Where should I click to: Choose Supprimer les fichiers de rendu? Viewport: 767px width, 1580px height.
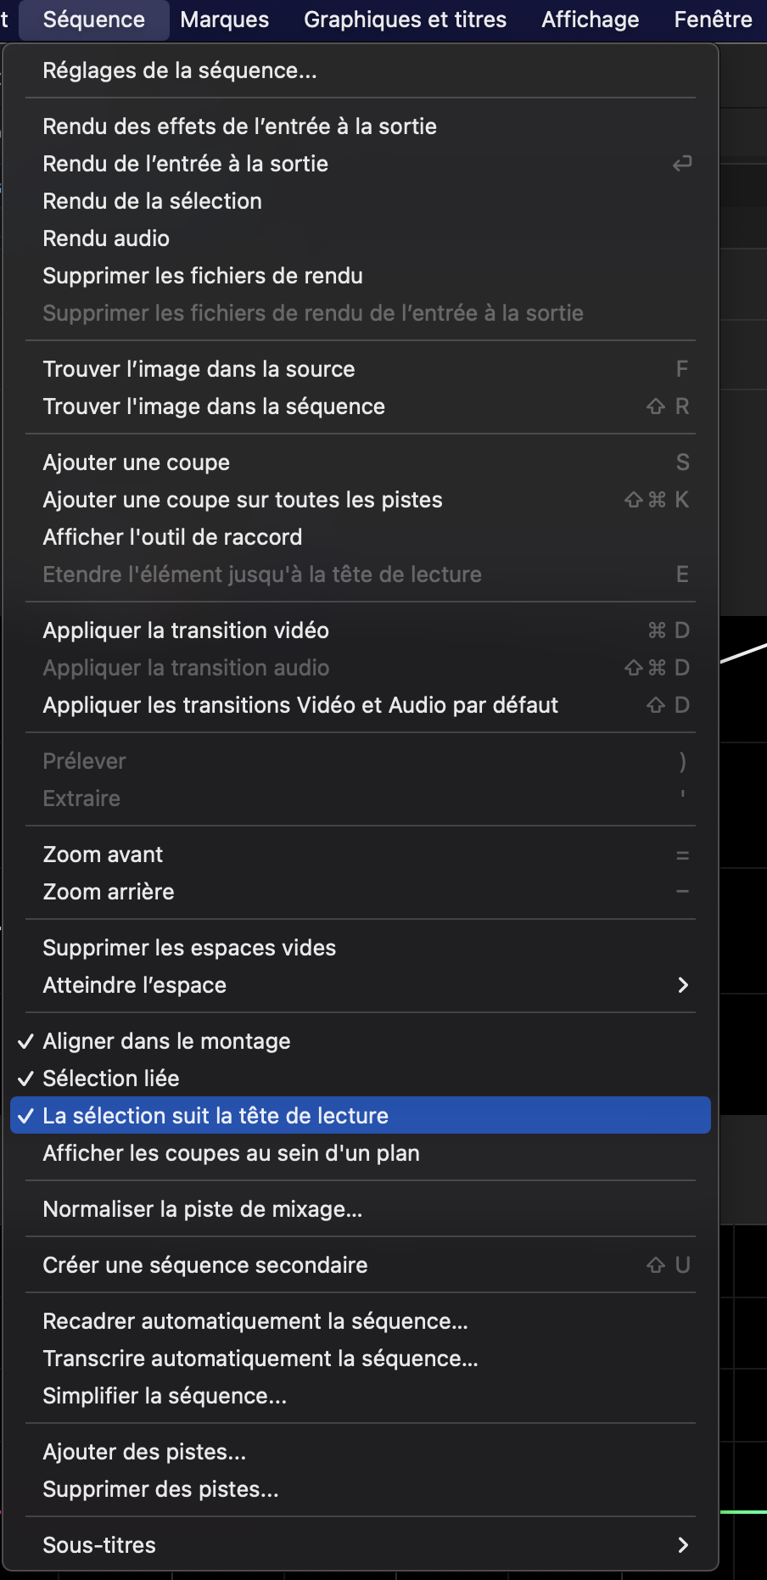click(x=203, y=276)
